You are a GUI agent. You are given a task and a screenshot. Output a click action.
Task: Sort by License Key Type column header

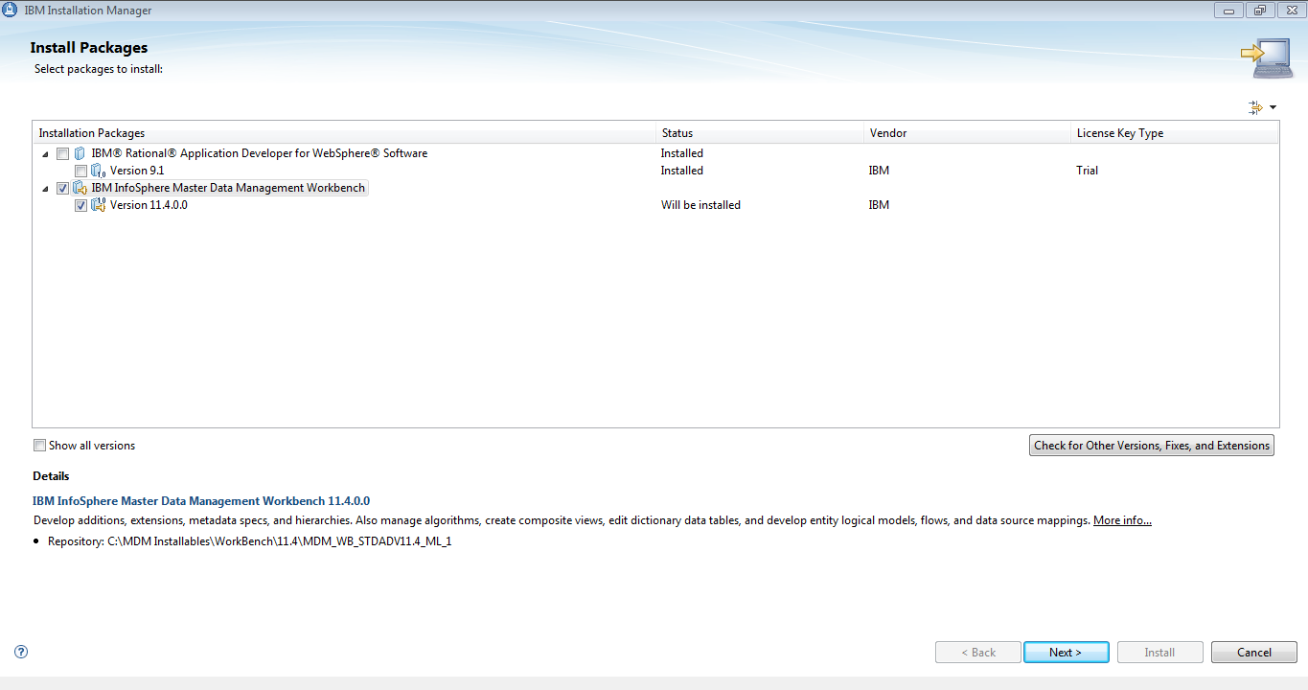(x=1175, y=133)
